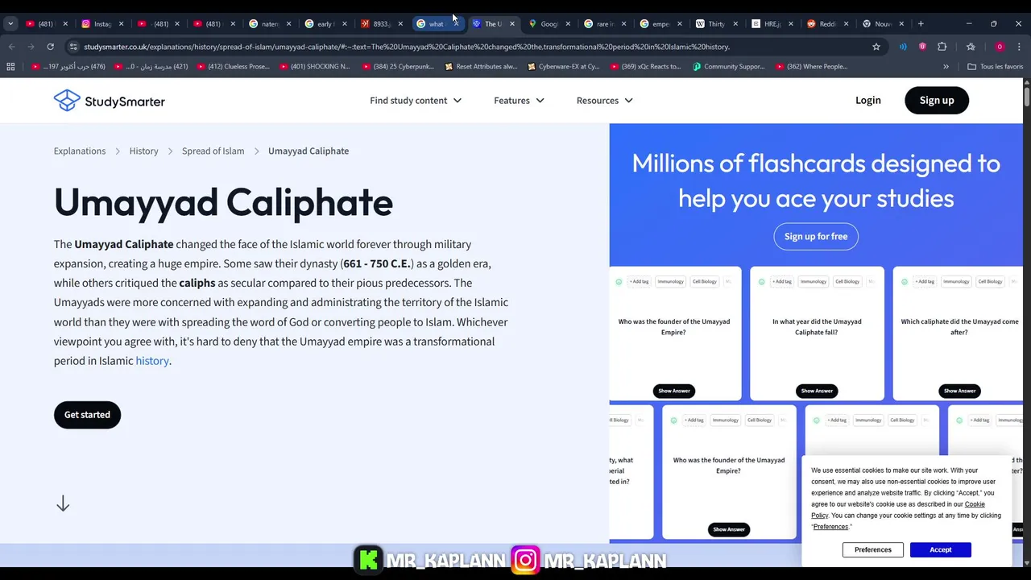1031x580 pixels.
Task: Open the blue media control toolbar icon
Action: (x=903, y=47)
